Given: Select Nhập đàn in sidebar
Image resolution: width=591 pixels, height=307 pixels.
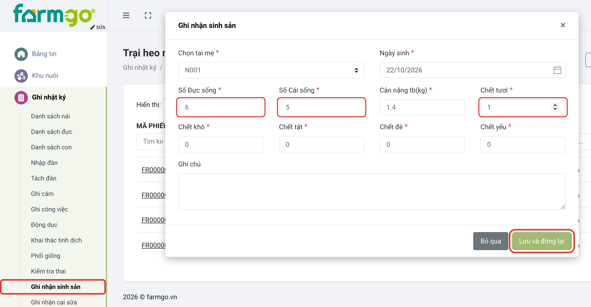Looking at the screenshot, I should coord(44,163).
